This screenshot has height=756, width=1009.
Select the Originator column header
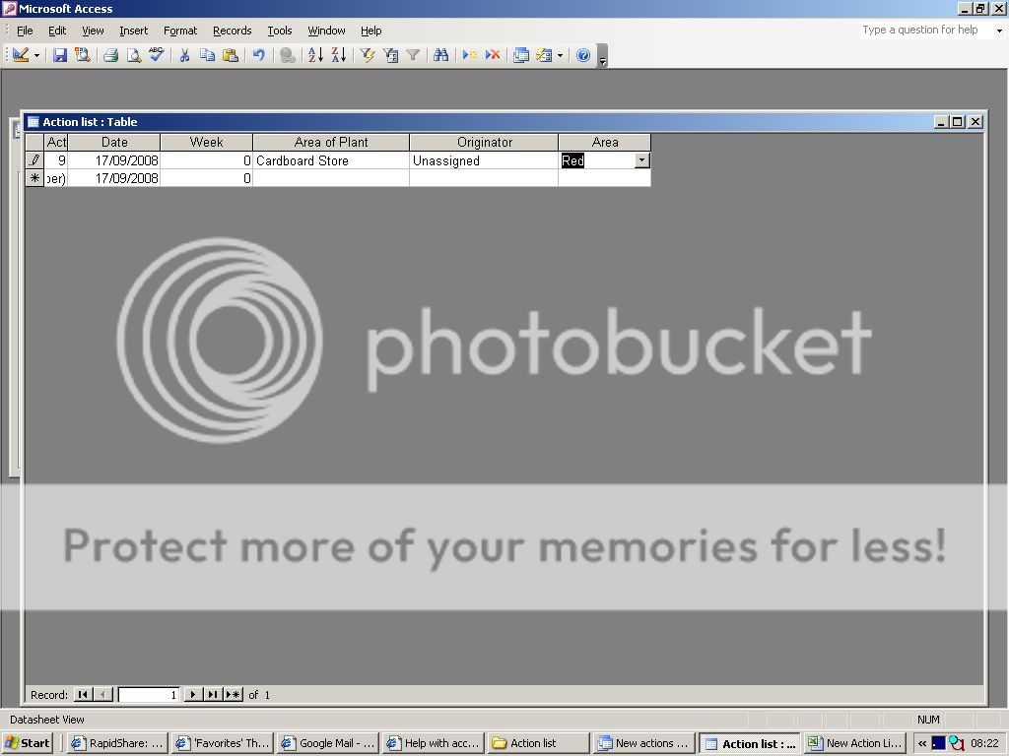pyautogui.click(x=484, y=142)
